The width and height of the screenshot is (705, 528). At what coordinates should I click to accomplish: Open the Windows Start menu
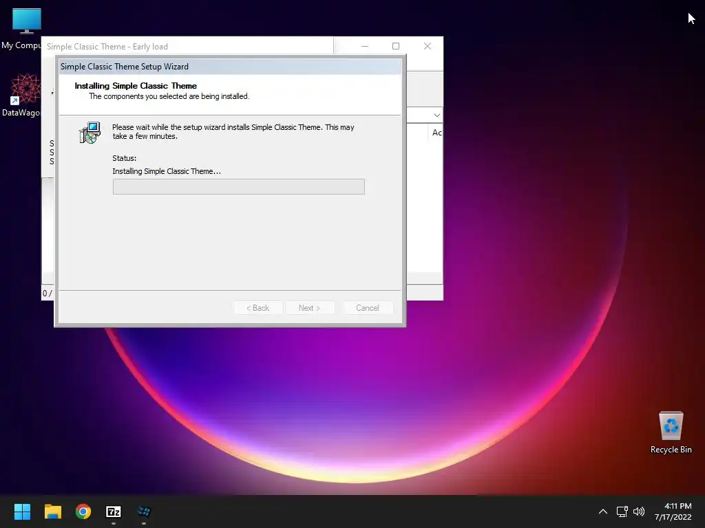coord(22,511)
